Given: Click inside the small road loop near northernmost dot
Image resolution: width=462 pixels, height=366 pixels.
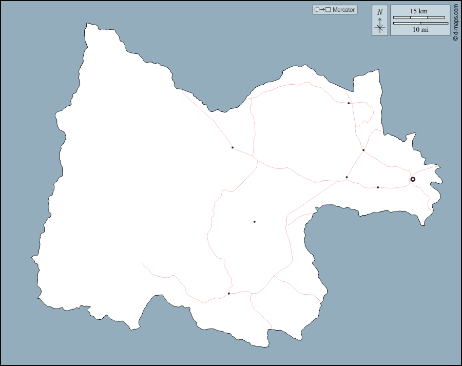Looking at the screenshot, I should 363,112.
